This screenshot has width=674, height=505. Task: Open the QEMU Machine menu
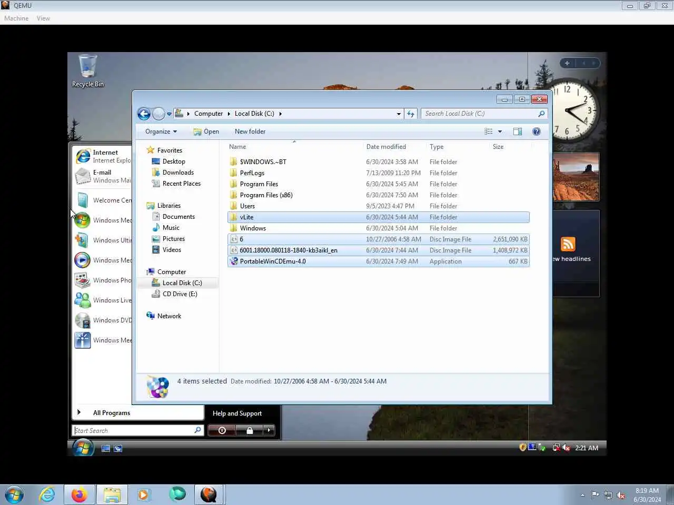click(16, 18)
